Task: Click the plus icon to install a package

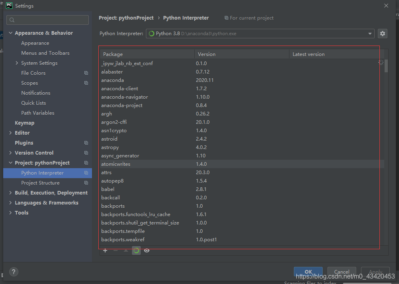Action: pos(105,250)
